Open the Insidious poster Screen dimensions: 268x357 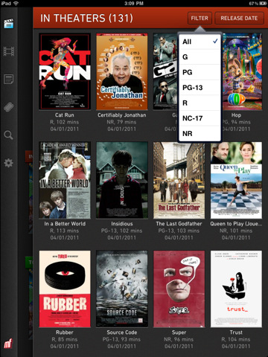click(x=122, y=180)
